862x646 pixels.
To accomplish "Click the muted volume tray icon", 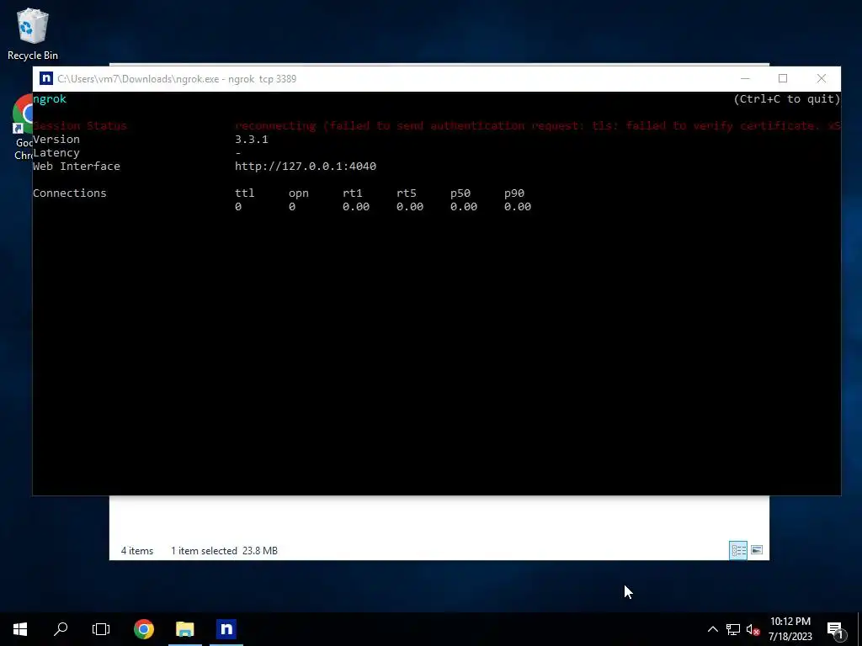I will 753,629.
